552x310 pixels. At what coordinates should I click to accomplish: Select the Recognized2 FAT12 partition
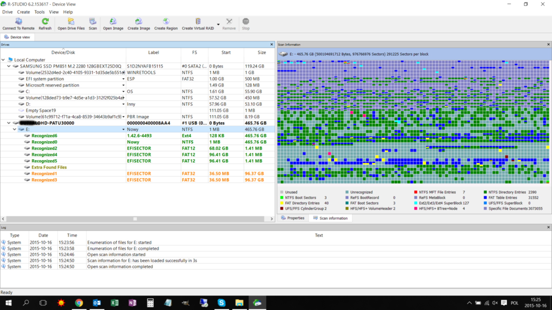(x=137, y=148)
